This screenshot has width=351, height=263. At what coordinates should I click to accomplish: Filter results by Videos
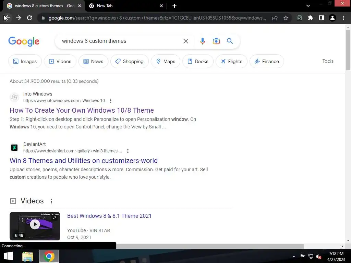60,61
